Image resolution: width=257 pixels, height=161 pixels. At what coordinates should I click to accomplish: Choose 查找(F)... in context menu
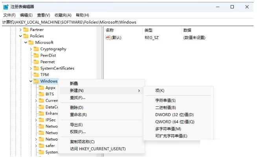pos(102,98)
